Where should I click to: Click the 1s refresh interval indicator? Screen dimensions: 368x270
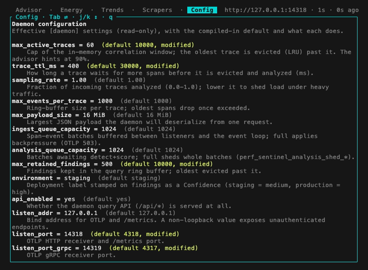click(x=321, y=10)
